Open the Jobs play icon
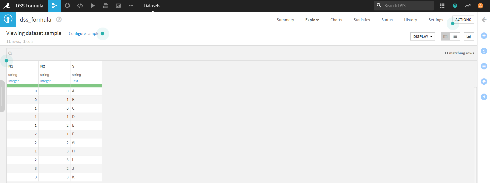This screenshot has width=490, height=183. pyautogui.click(x=93, y=6)
